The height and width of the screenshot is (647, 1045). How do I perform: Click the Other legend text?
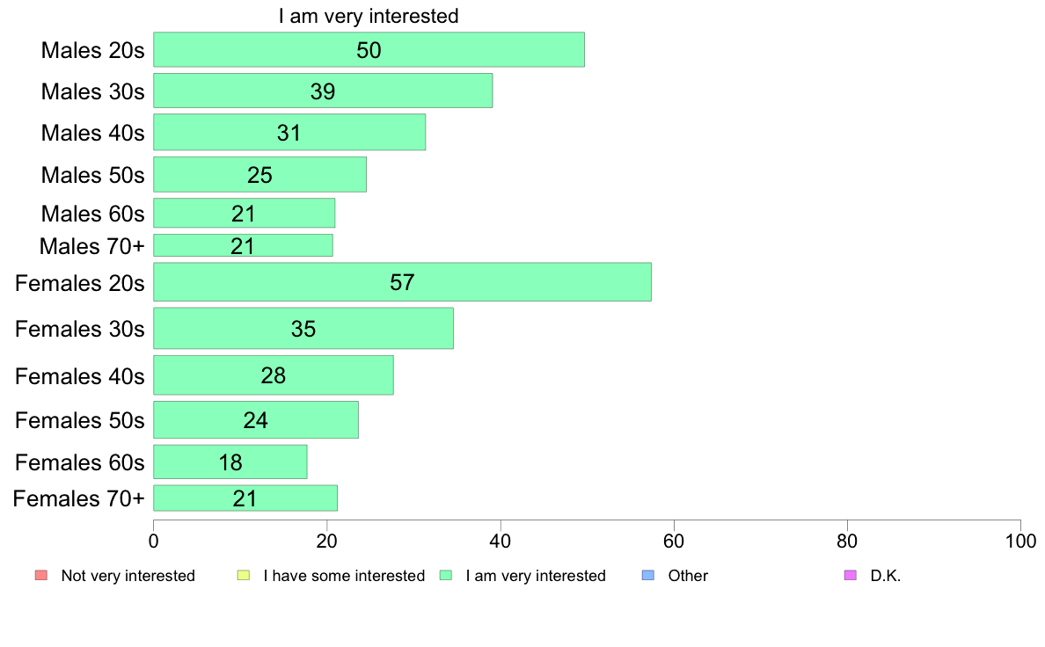(688, 576)
